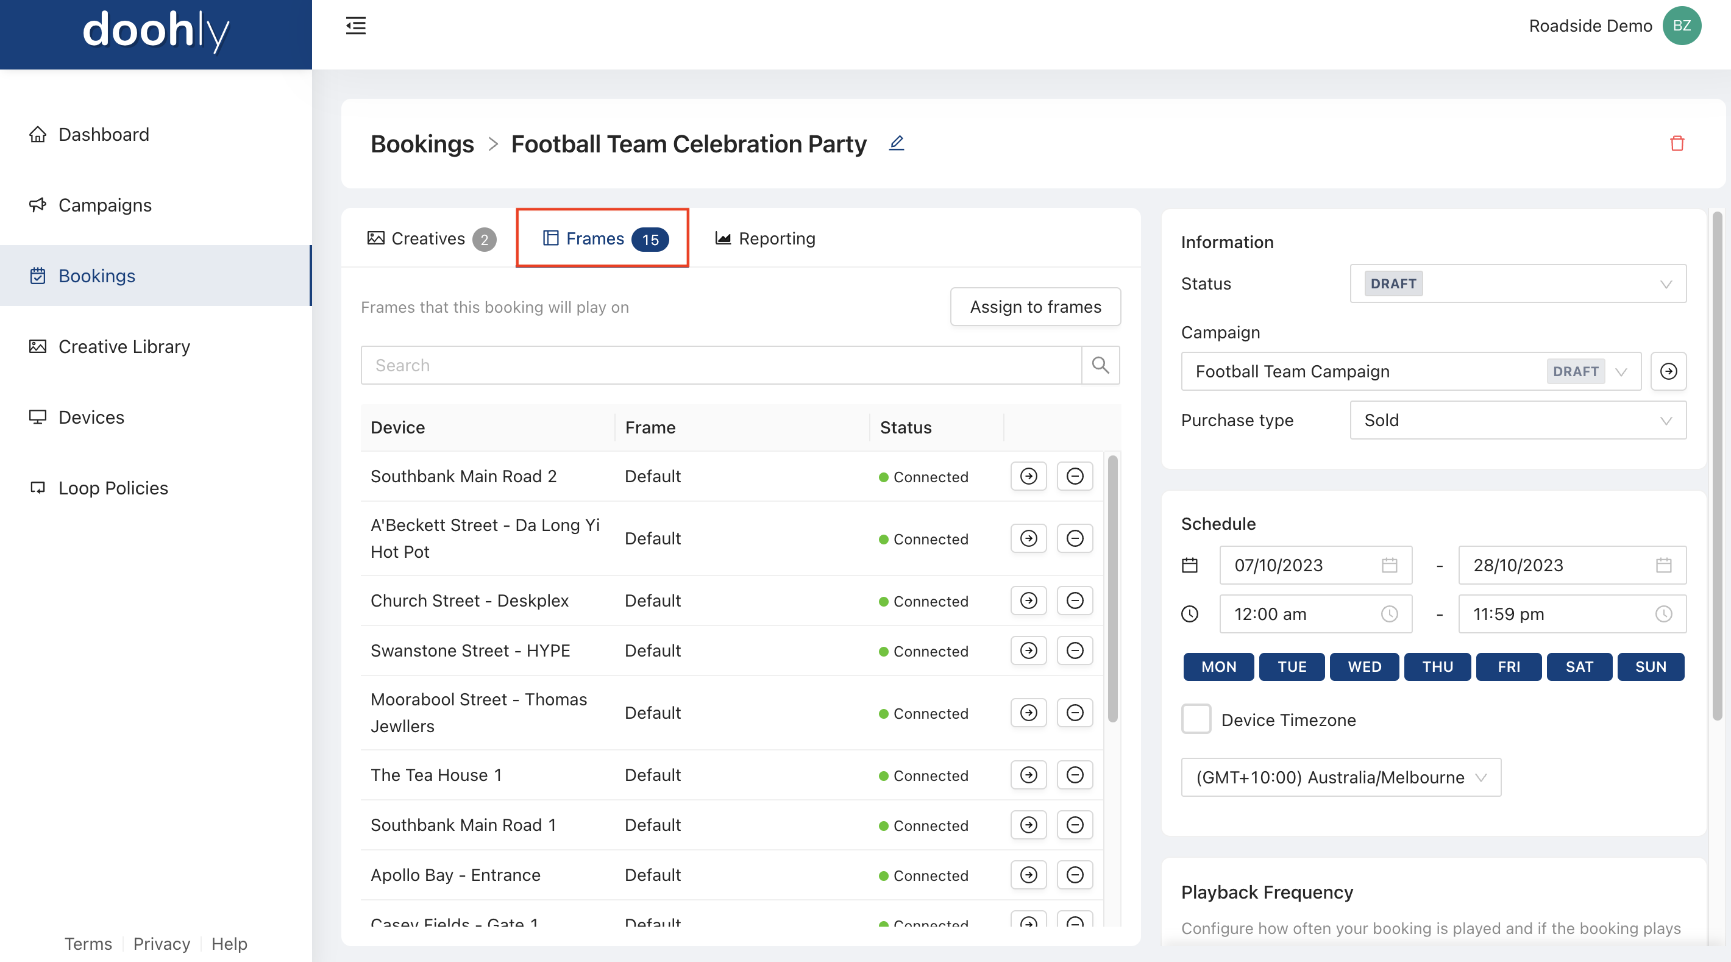Go to Football Team Campaign via arrow icon
1731x962 pixels.
tap(1668, 371)
